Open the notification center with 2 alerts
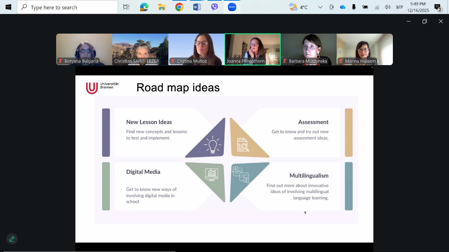Image resolution: width=449 pixels, height=252 pixels. tap(437, 7)
